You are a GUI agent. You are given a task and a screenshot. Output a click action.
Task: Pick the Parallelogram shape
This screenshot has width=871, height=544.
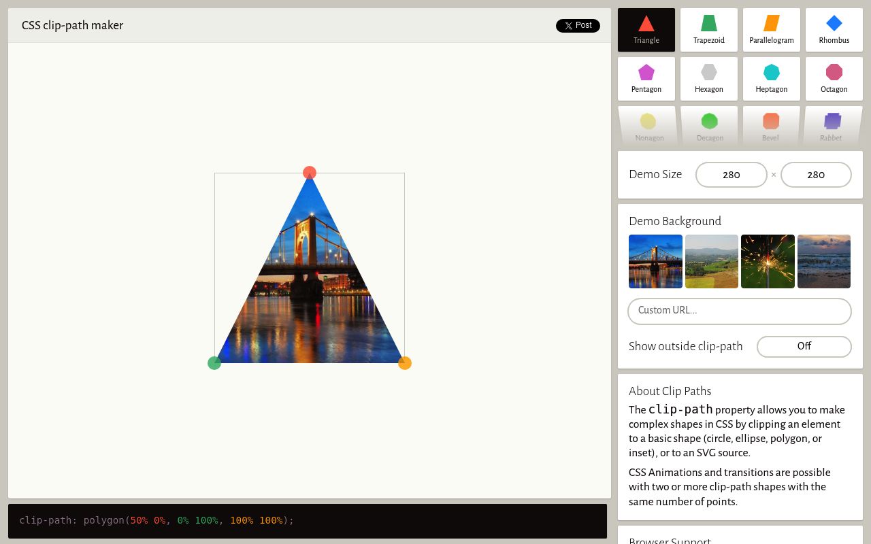coord(771,30)
